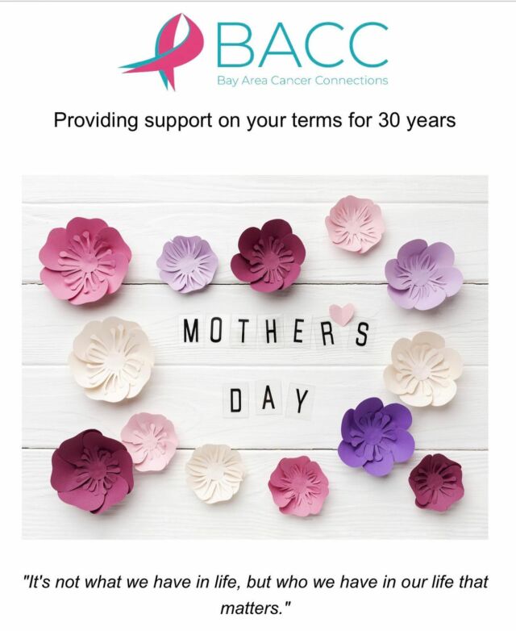Click the "Providing support on your terms" heading
This screenshot has height=631, width=516.
pos(255,121)
